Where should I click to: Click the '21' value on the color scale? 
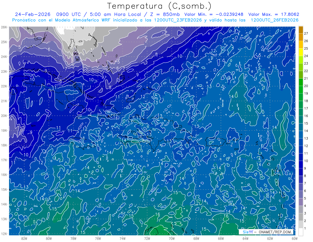306,79
